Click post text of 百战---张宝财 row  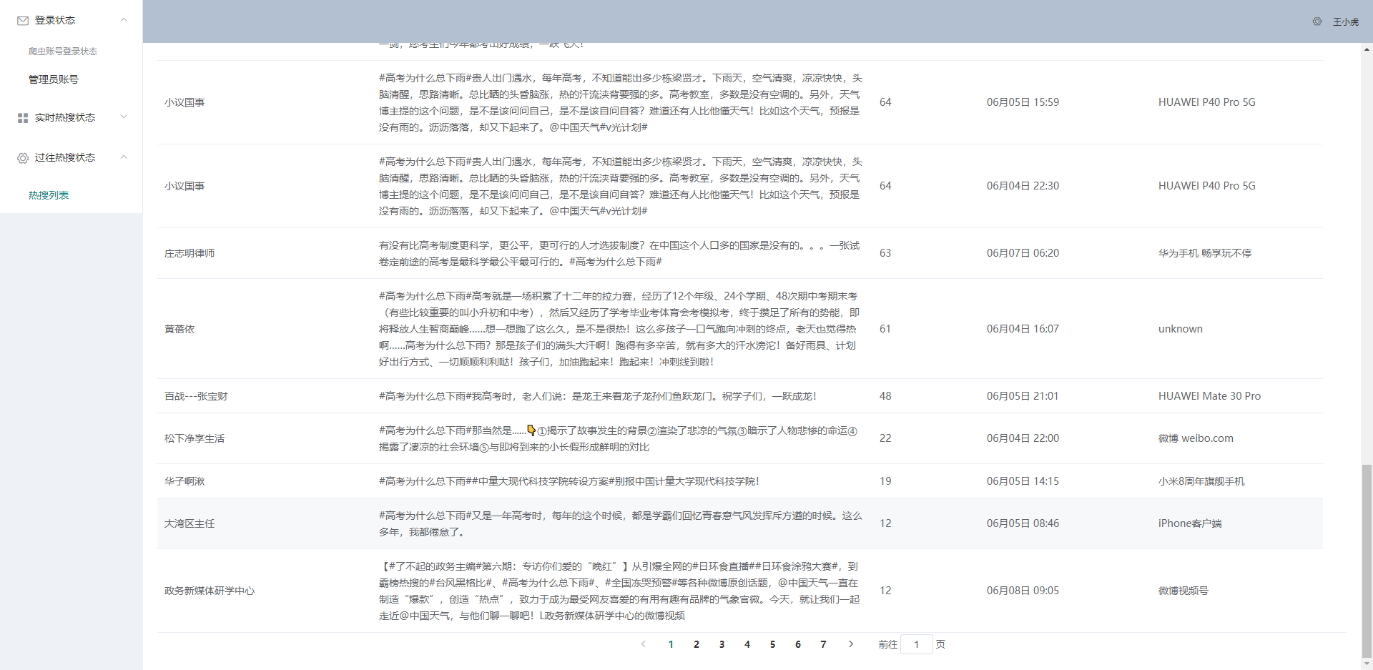(x=598, y=396)
